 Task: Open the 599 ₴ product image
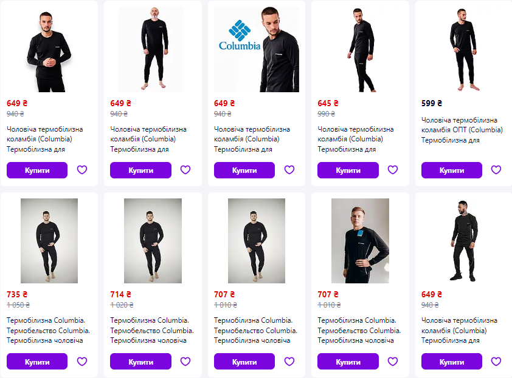pos(464,50)
